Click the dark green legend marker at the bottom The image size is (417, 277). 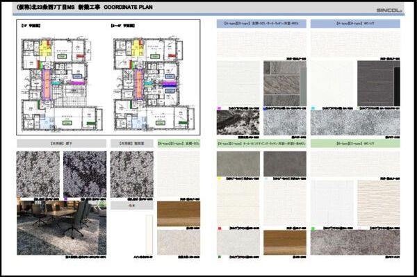(x=219, y=257)
